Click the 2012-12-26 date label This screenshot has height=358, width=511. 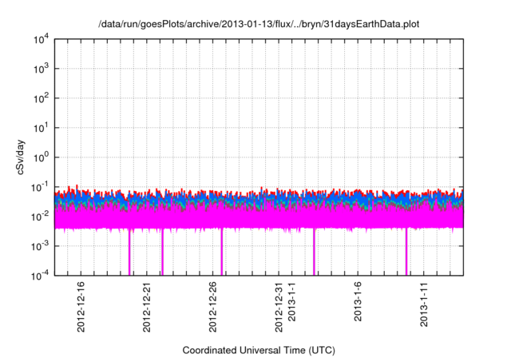[x=212, y=307]
